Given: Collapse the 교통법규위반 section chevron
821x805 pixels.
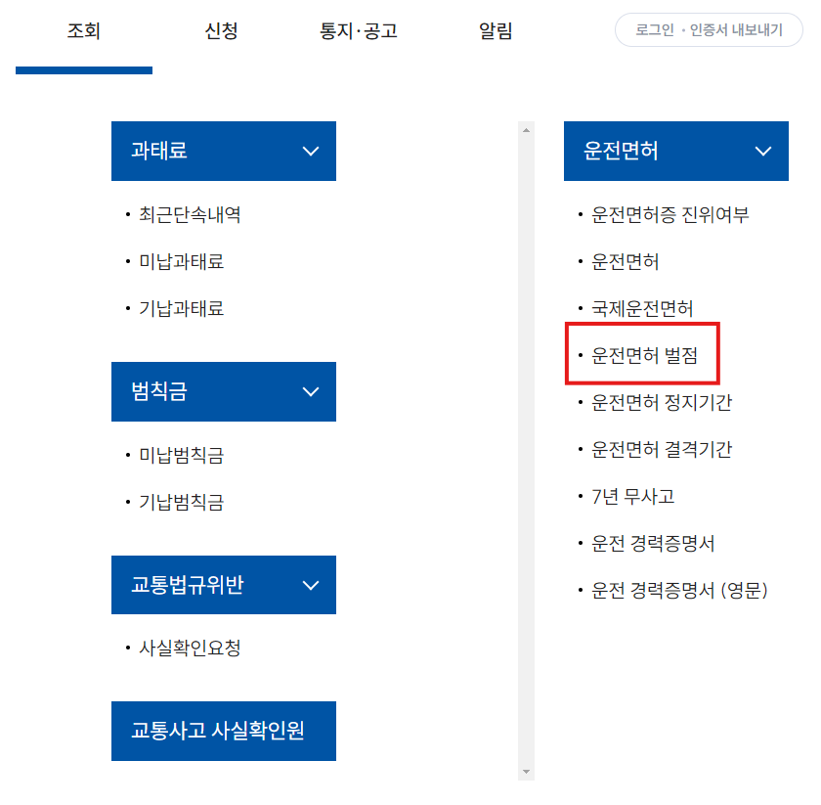Looking at the screenshot, I should tap(311, 584).
